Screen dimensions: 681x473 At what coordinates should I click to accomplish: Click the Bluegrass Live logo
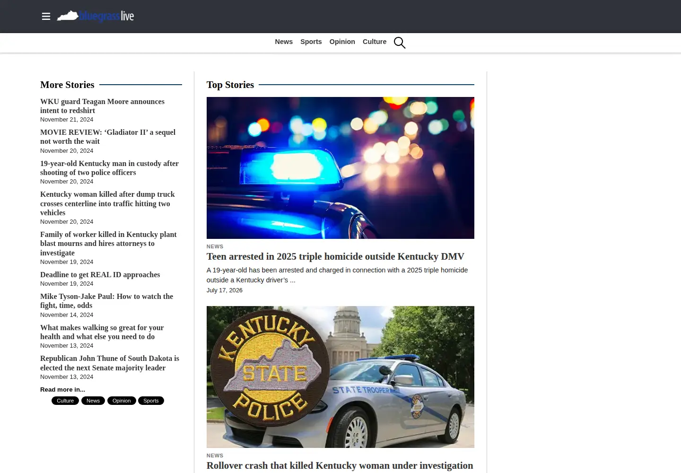96,16
